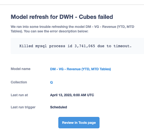Viewport: 144px width, 135px height.
Task: Open the Q collection link
Action: pos(52,82)
